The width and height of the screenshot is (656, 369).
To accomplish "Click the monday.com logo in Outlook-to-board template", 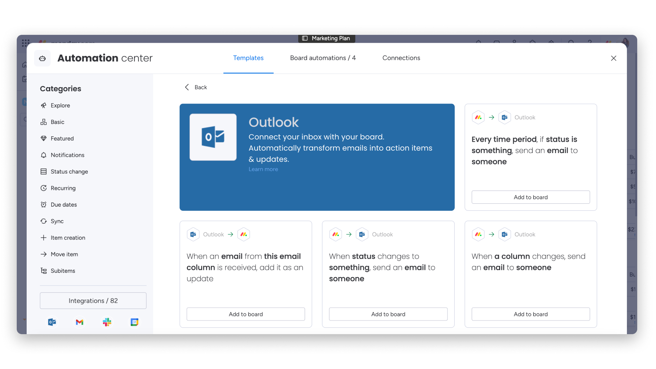I will click(244, 234).
